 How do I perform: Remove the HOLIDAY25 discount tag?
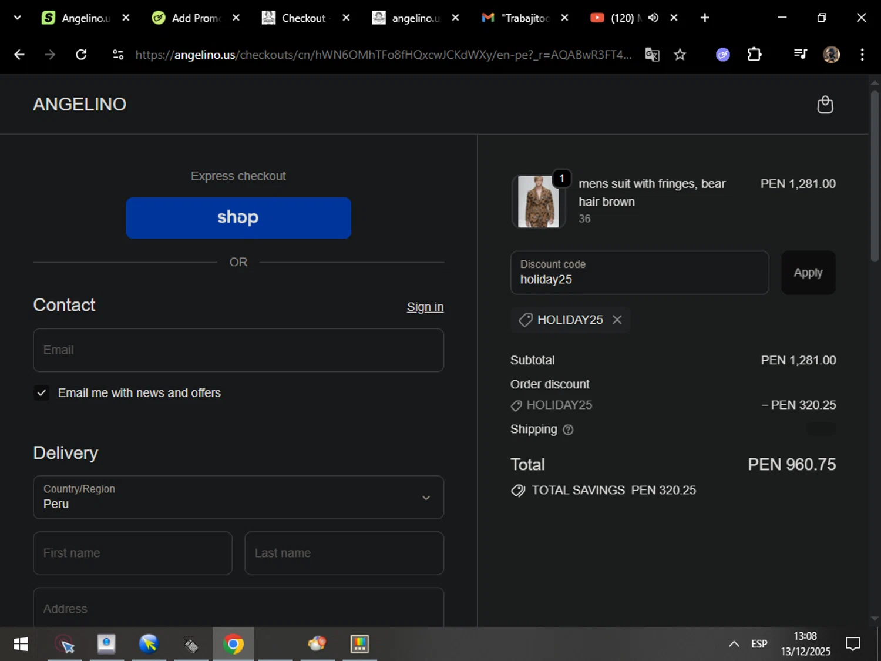tap(617, 320)
